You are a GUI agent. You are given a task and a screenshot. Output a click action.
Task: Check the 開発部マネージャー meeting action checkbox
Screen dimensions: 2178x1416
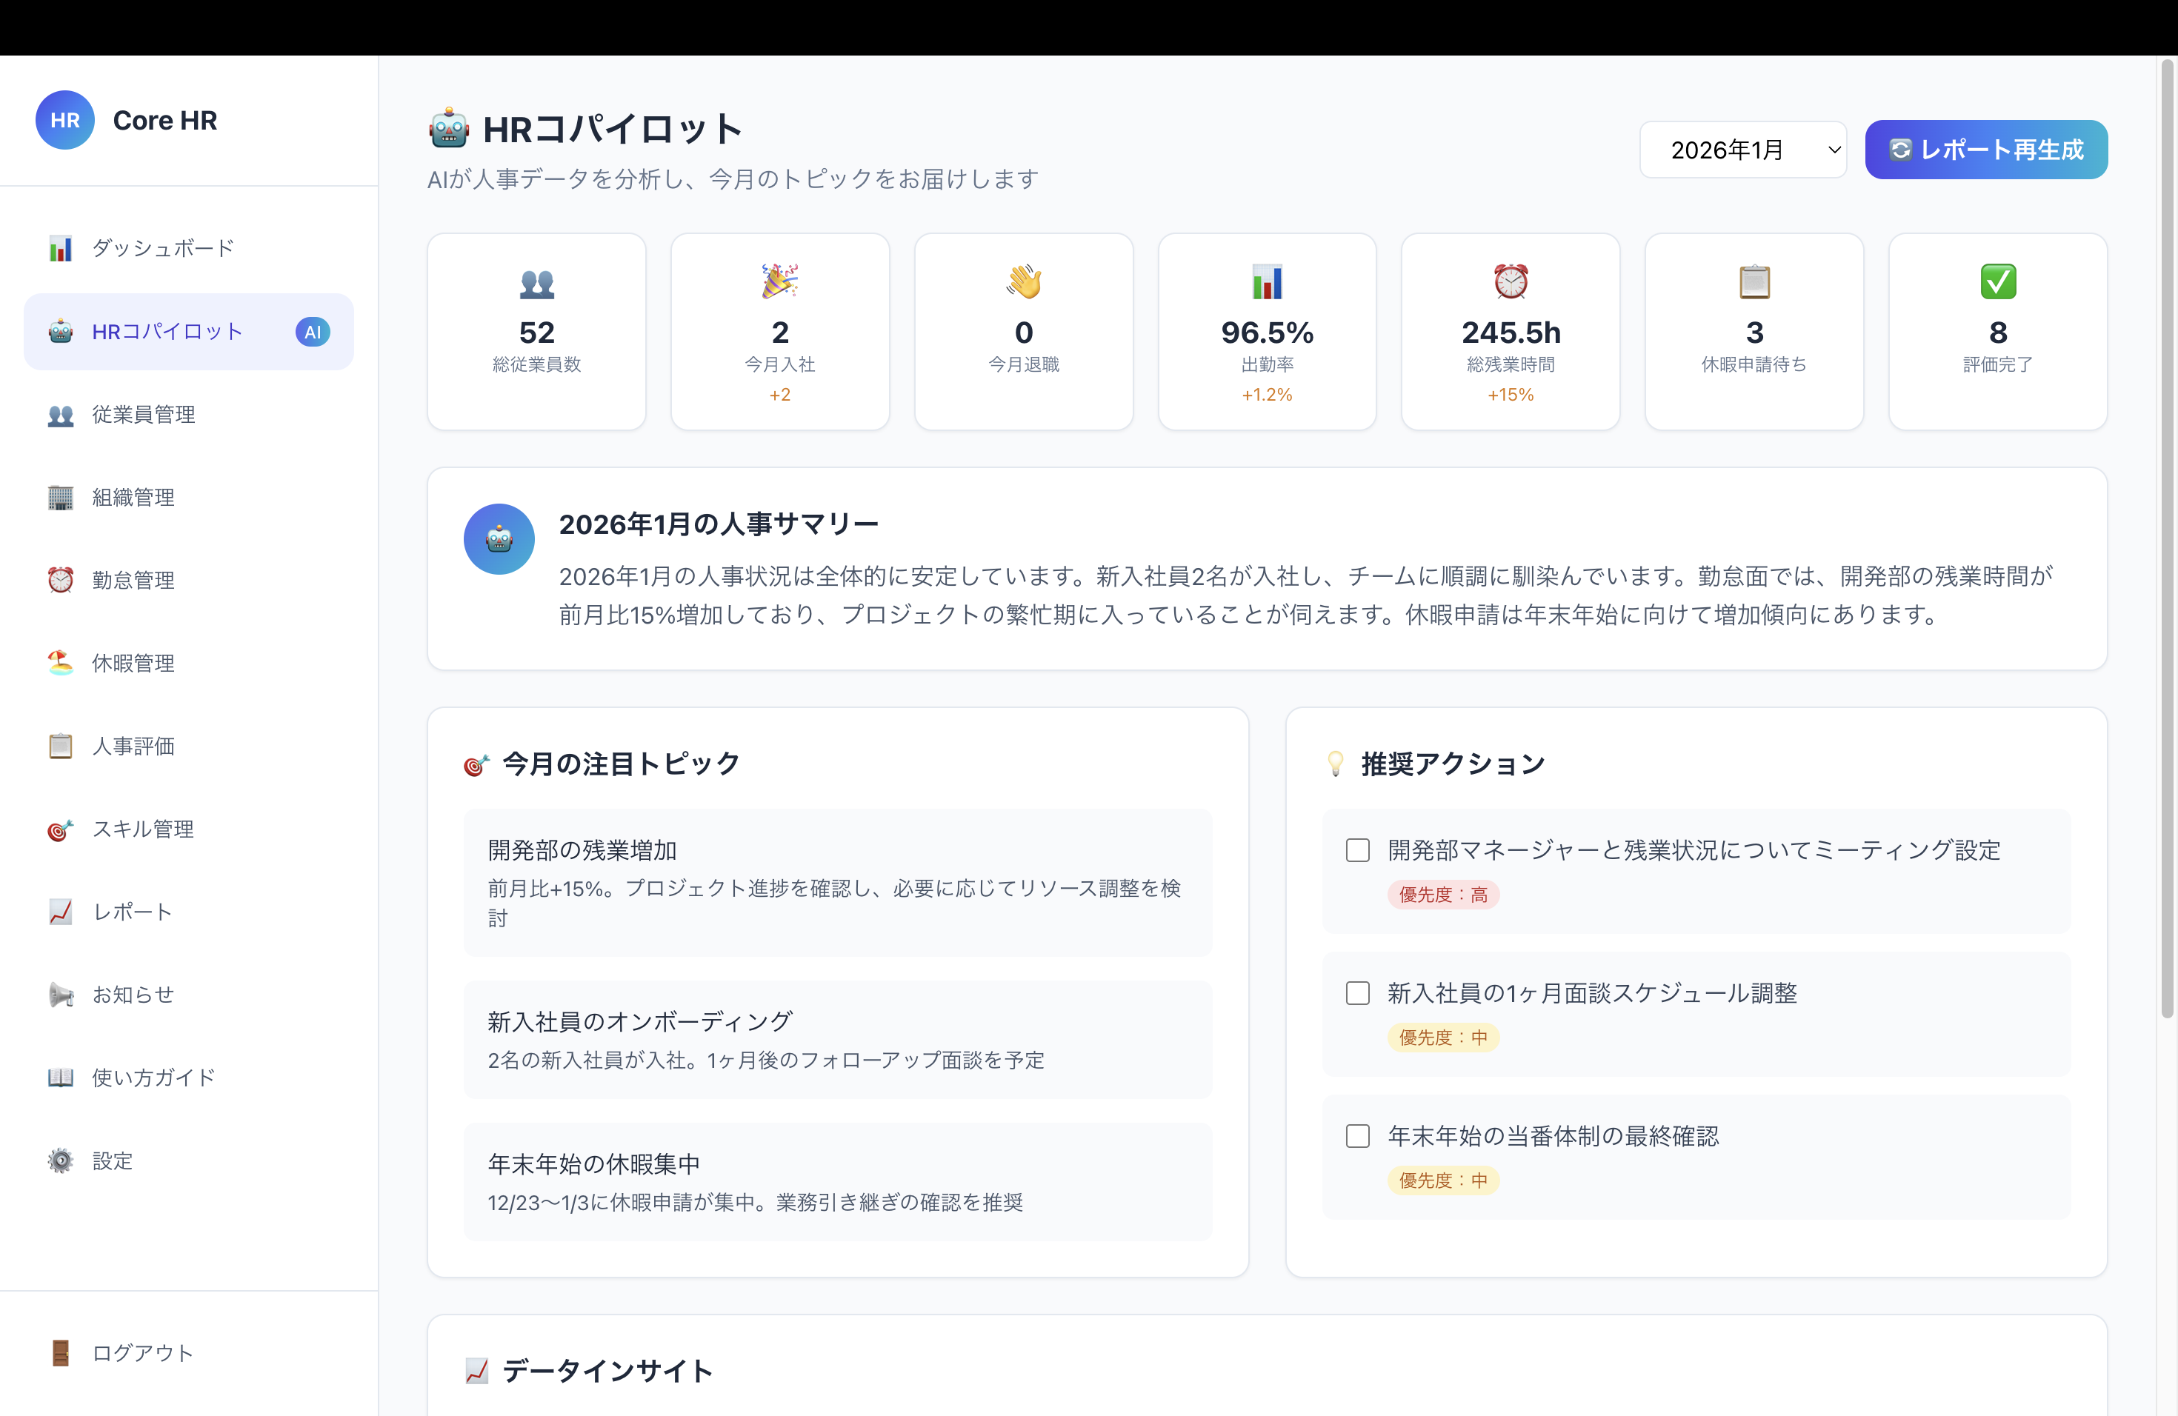tap(1357, 849)
